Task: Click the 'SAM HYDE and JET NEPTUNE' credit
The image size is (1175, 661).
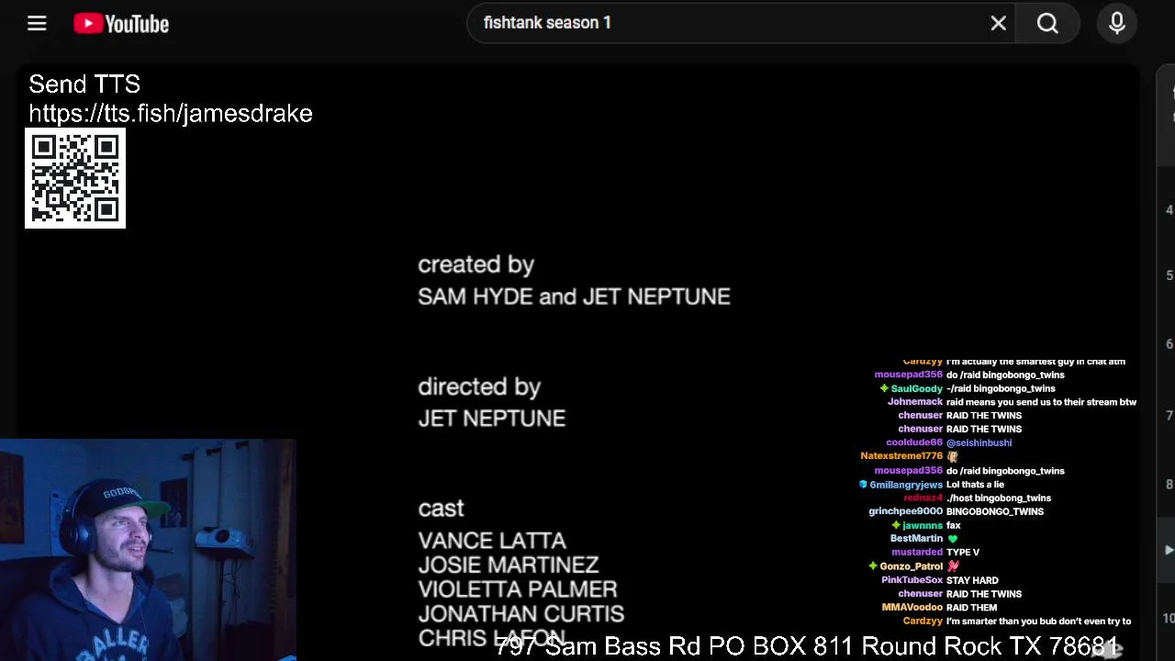Action: pos(574,297)
